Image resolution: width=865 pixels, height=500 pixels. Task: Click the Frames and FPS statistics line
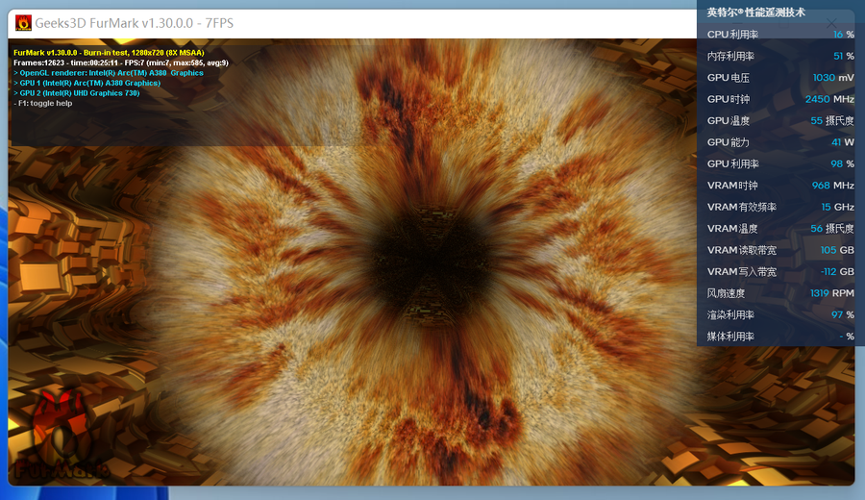[x=121, y=62]
